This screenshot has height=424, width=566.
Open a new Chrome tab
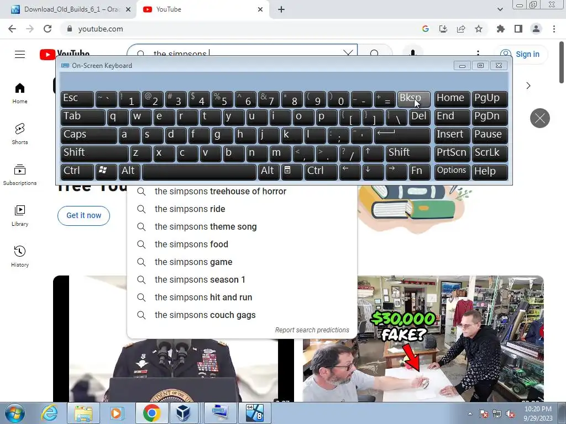281,10
